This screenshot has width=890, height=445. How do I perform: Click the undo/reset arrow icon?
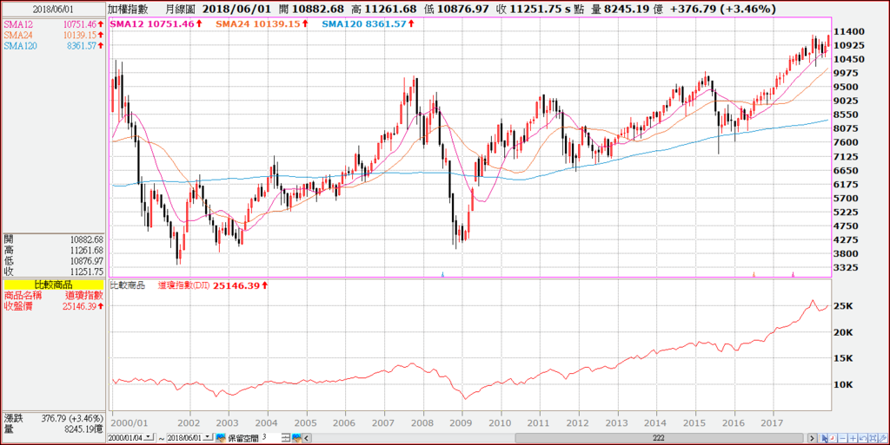[x=863, y=438]
